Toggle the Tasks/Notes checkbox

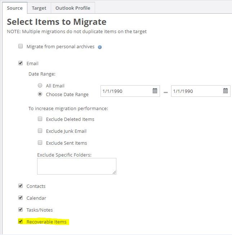coord(21,210)
